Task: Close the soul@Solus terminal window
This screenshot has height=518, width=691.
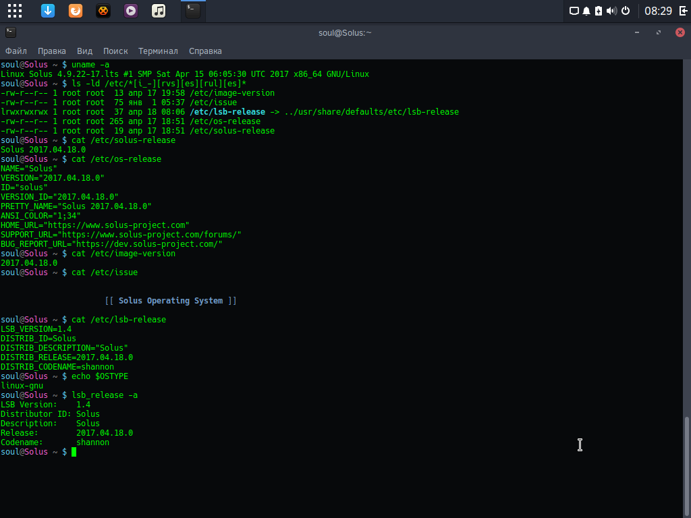Action: [x=680, y=32]
